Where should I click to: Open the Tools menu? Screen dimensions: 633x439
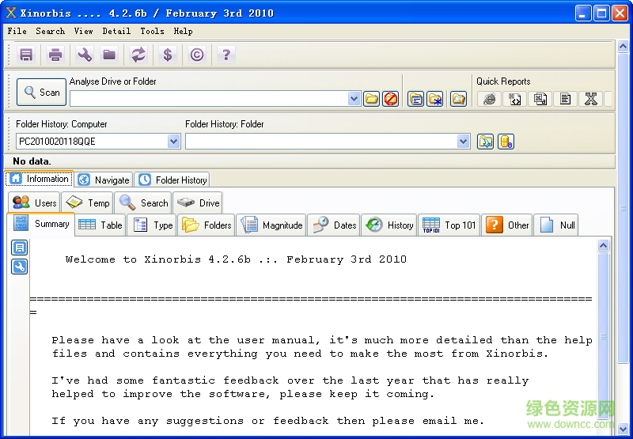coord(152,31)
